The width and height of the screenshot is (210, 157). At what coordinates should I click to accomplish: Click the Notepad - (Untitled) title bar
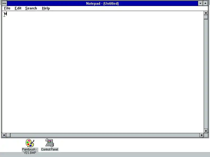click(102, 3)
